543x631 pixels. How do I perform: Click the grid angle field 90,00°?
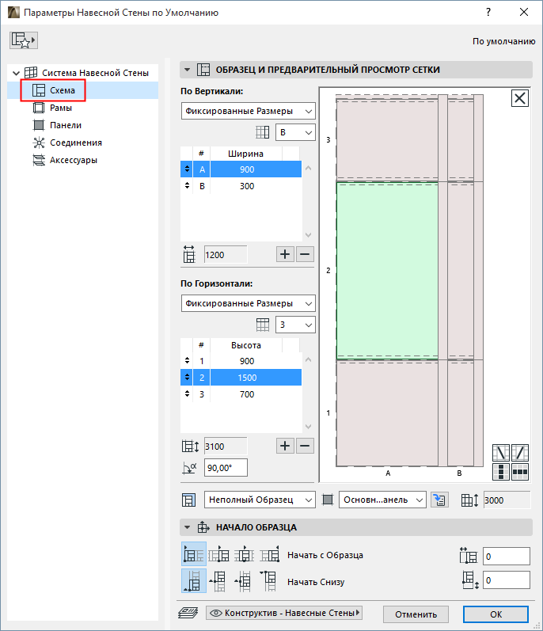click(x=226, y=468)
